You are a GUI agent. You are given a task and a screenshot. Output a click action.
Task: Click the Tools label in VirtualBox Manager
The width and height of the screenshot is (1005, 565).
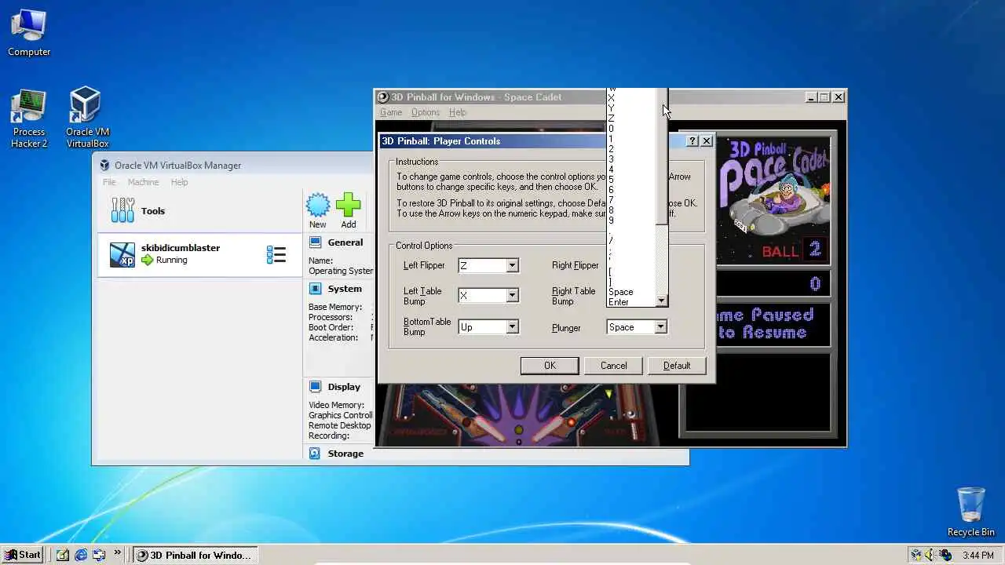(x=153, y=211)
